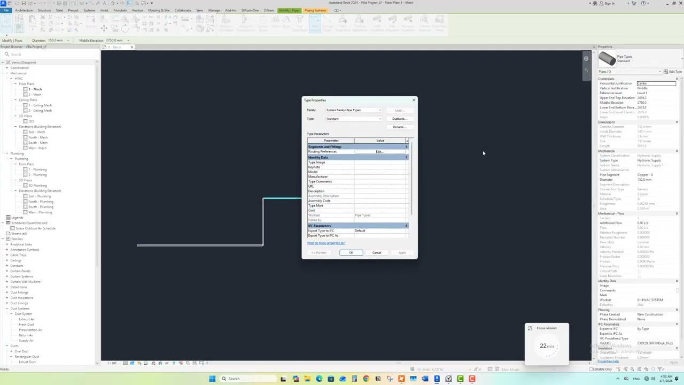Click the Horizontal Justification value field
This screenshot has width=684, height=385.
[656, 83]
